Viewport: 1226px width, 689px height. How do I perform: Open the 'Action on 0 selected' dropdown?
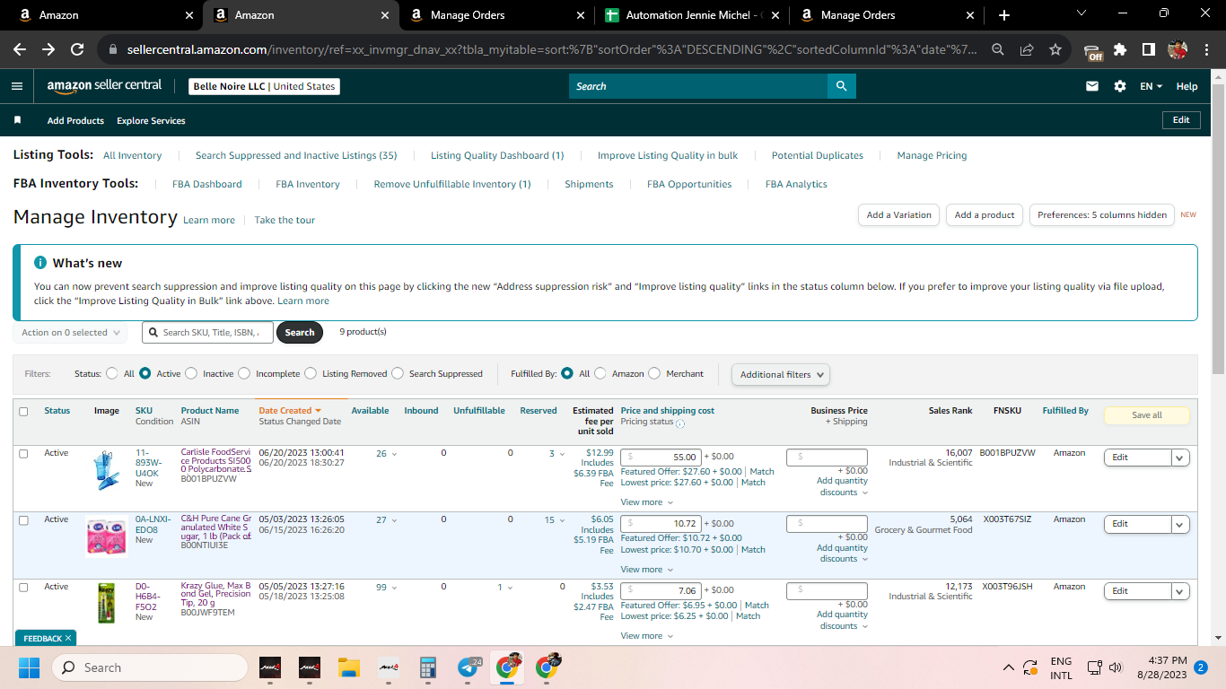pyautogui.click(x=70, y=333)
